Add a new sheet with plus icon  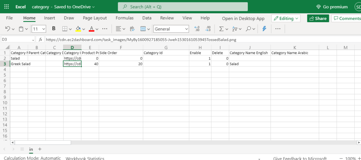tap(40, 149)
